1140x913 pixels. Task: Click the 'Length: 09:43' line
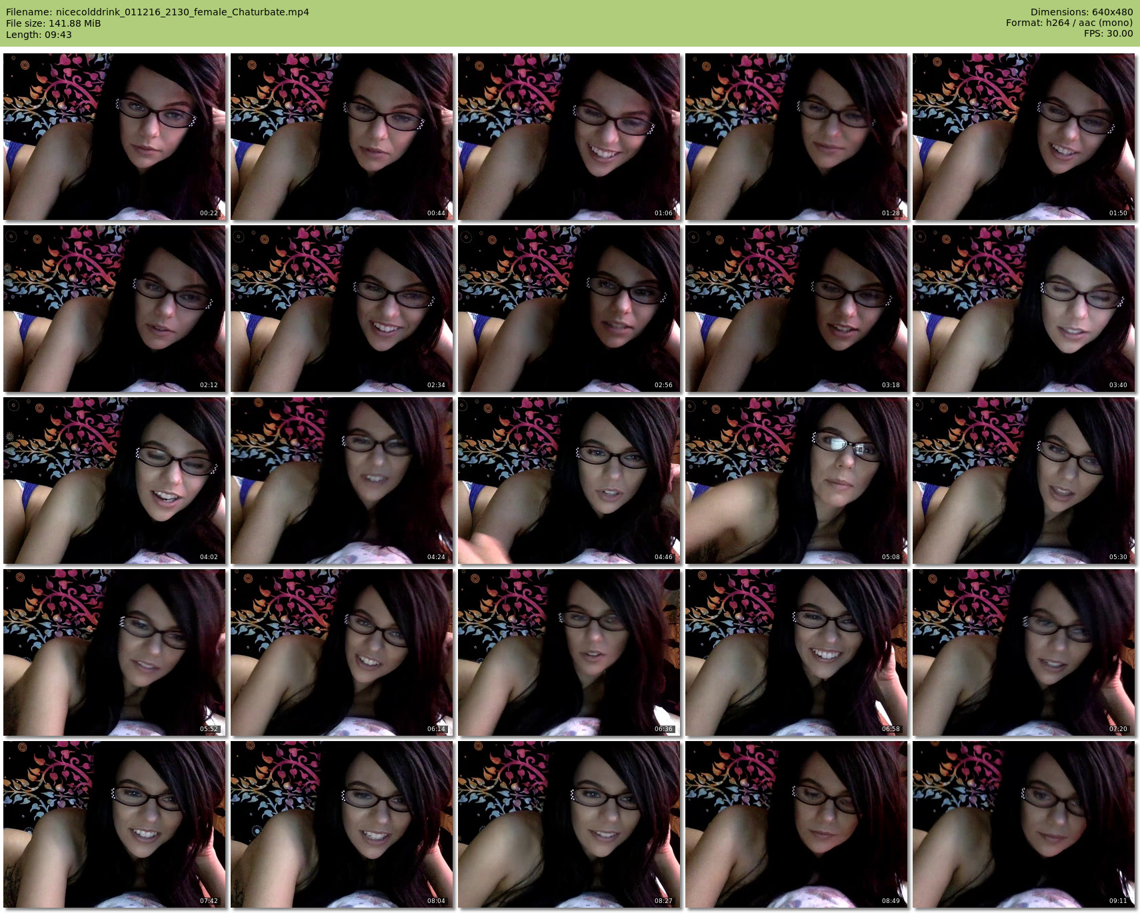(39, 35)
